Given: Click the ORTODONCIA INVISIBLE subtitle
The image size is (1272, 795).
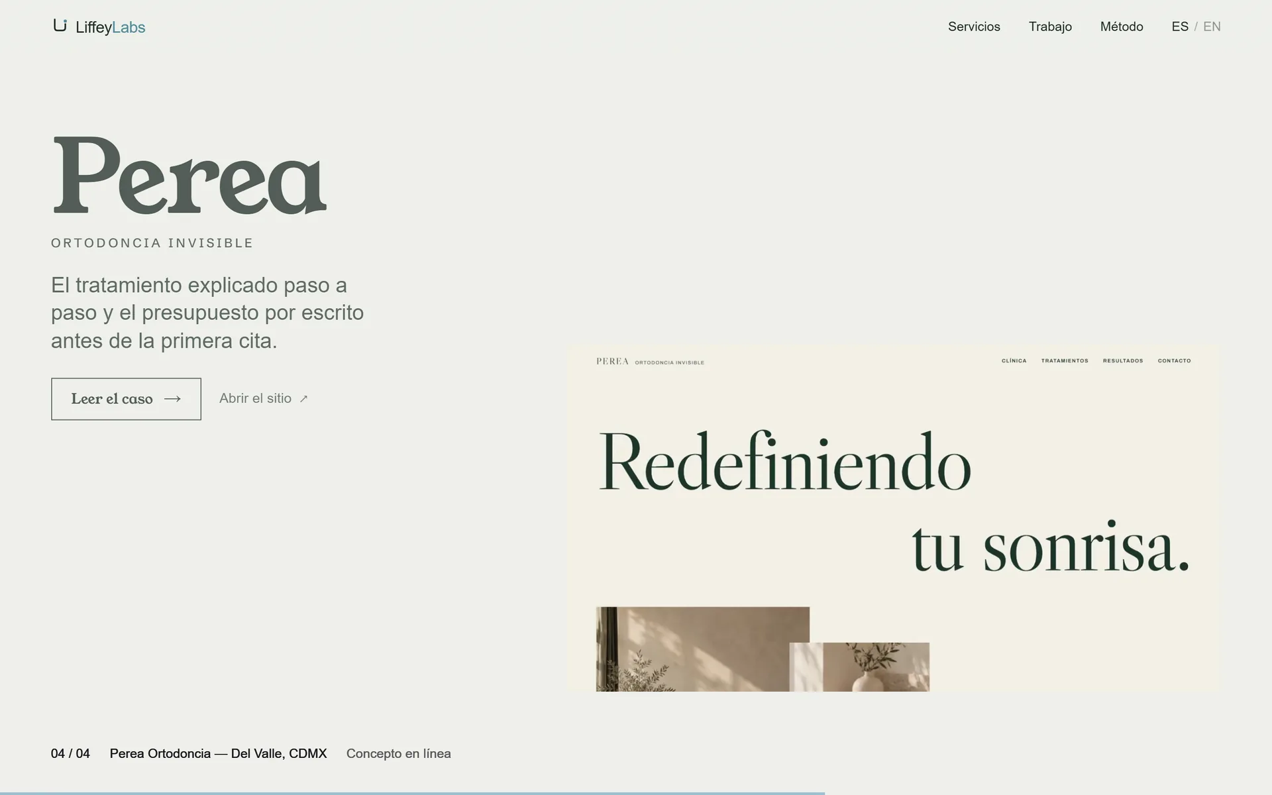Looking at the screenshot, I should click(x=152, y=243).
